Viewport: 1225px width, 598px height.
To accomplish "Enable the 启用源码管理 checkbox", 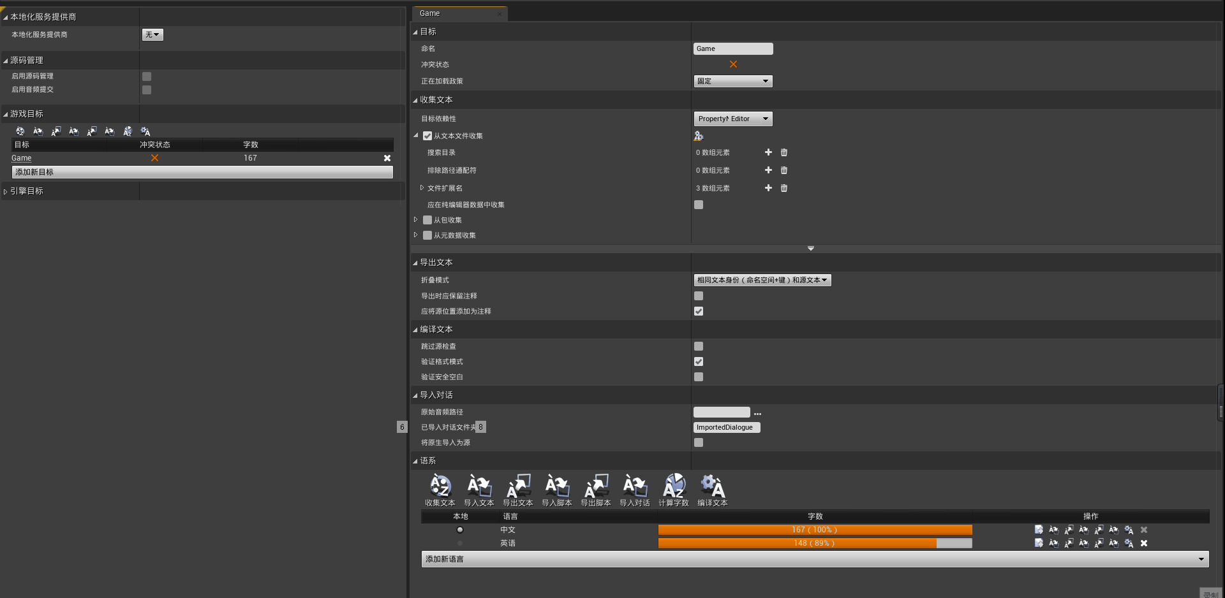I will (x=146, y=76).
